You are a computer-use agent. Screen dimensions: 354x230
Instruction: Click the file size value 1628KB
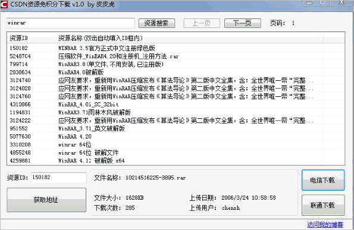pos(134,198)
